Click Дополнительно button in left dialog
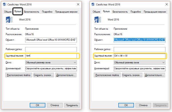 (66, 75)
